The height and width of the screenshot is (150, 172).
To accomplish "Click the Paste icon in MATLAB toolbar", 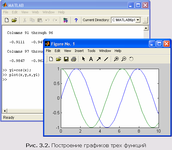I will tap(40, 20).
